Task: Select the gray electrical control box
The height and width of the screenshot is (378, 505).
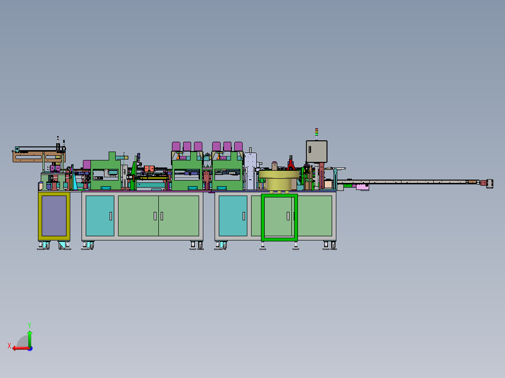Action: [317, 152]
